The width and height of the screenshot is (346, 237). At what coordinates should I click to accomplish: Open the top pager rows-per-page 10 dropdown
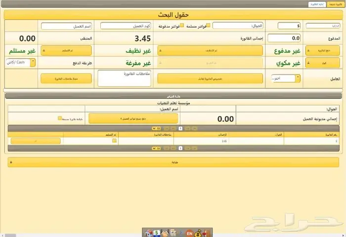pyautogui.click(x=156, y=128)
